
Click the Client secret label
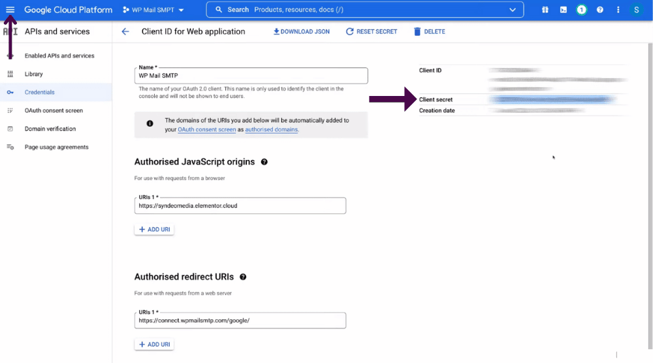pos(436,99)
